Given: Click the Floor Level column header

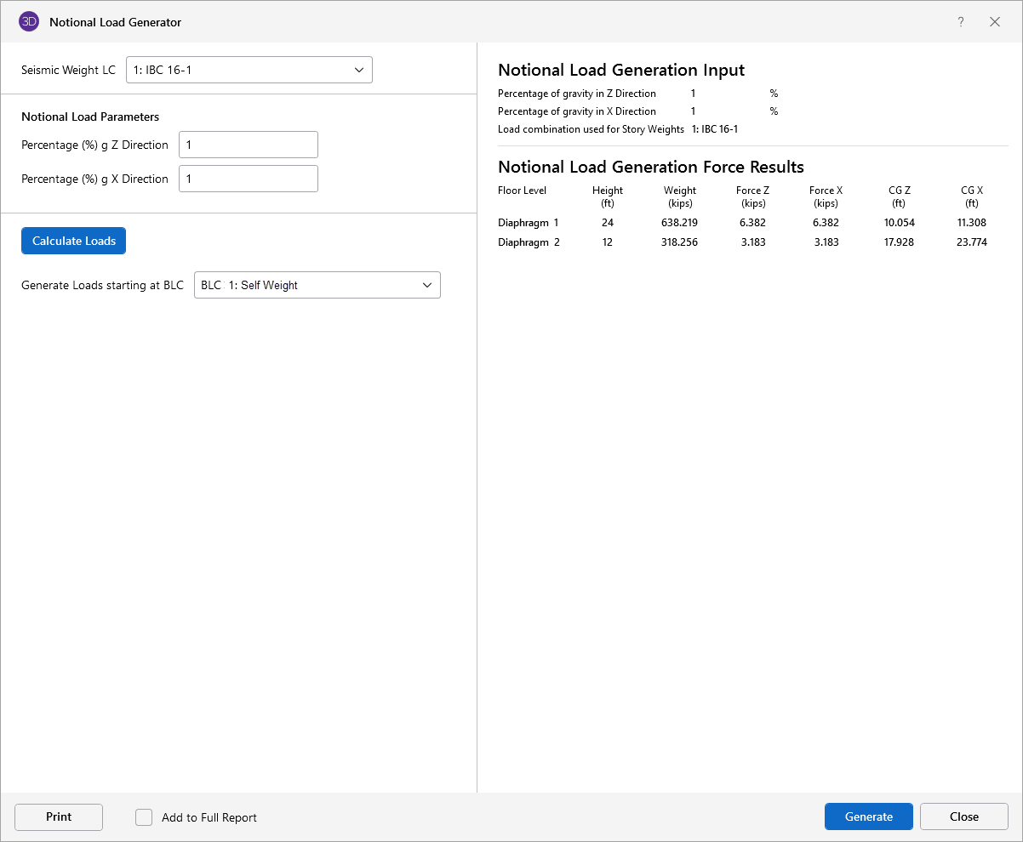Looking at the screenshot, I should pyautogui.click(x=522, y=191).
